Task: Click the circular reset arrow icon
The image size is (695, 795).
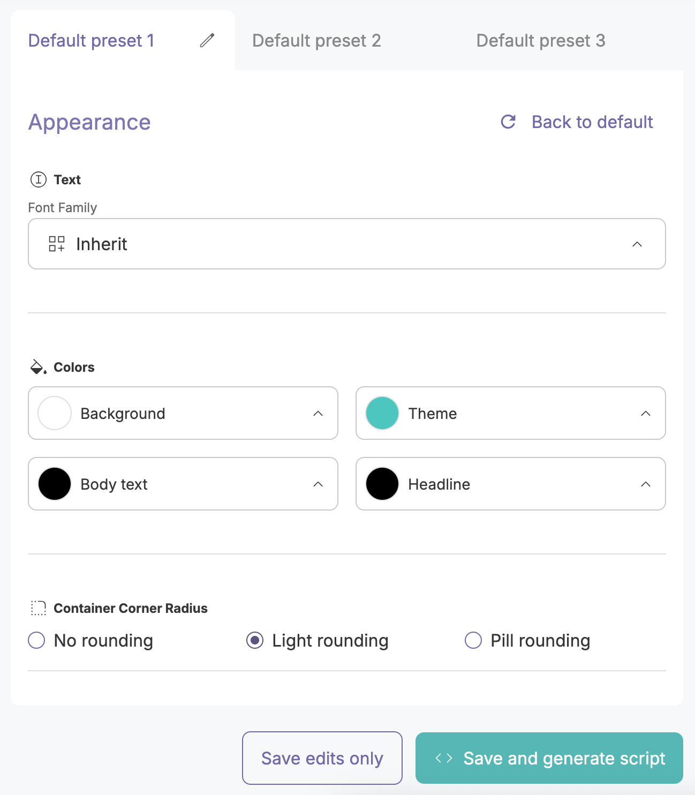Action: coord(508,122)
